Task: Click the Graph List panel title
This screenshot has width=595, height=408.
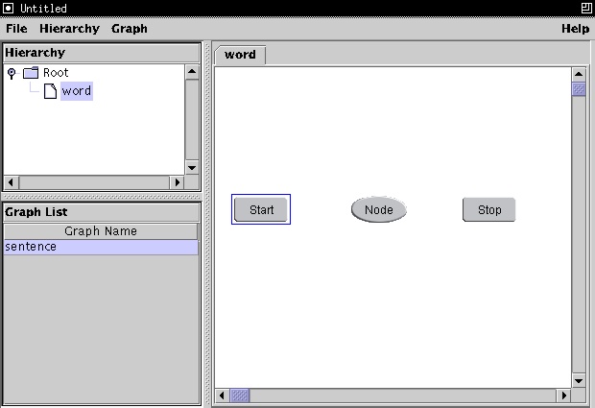Action: [36, 212]
